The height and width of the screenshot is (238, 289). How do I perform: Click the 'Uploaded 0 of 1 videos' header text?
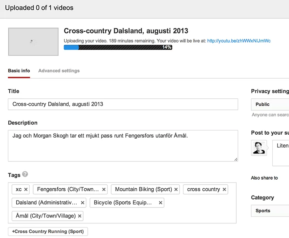pos(39,8)
